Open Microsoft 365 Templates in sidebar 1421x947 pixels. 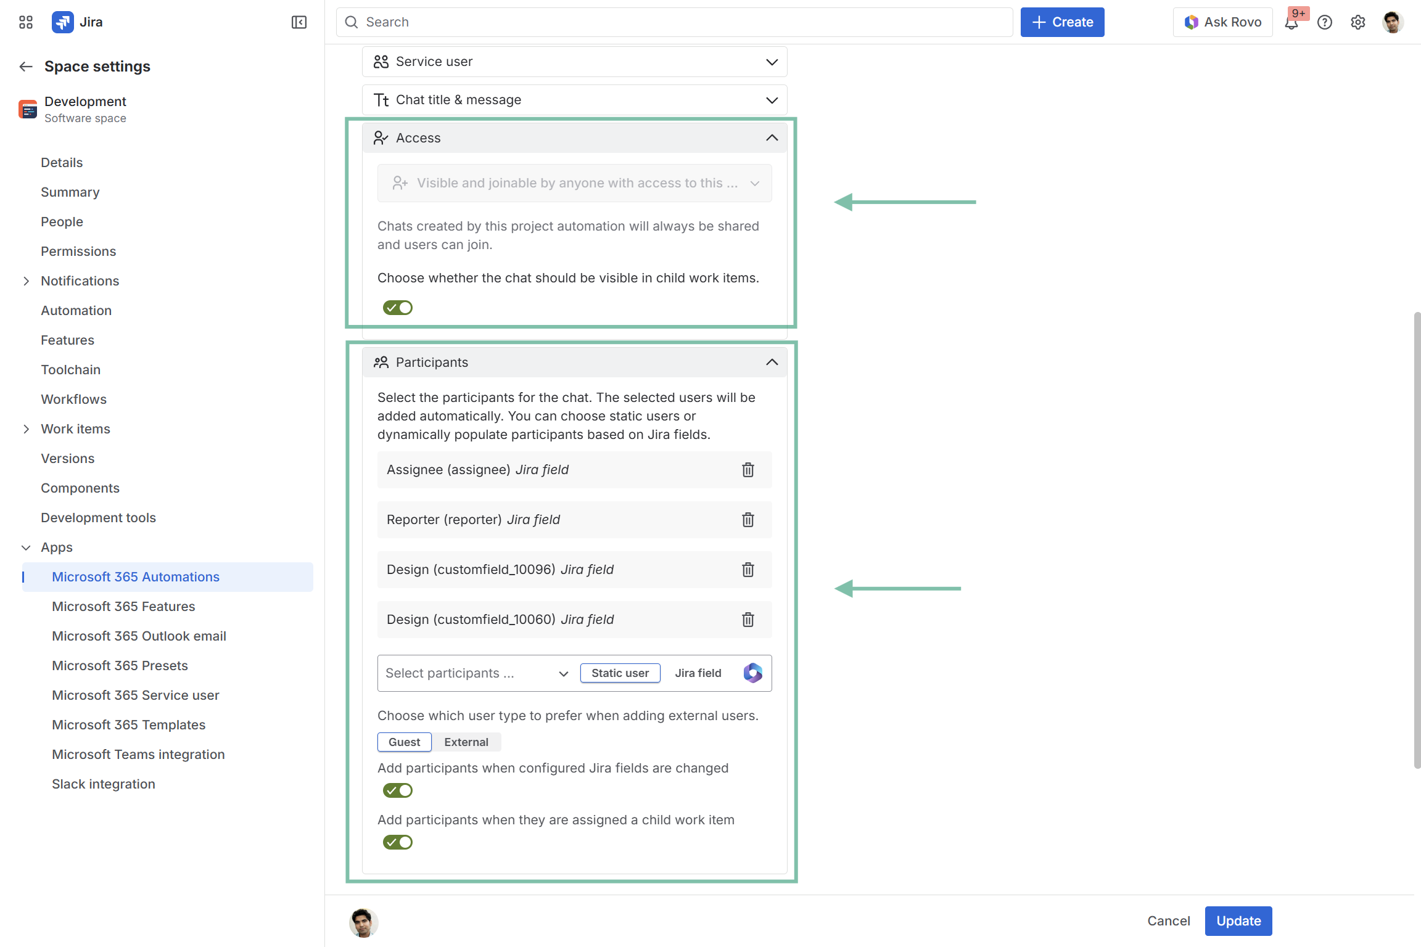point(128,725)
